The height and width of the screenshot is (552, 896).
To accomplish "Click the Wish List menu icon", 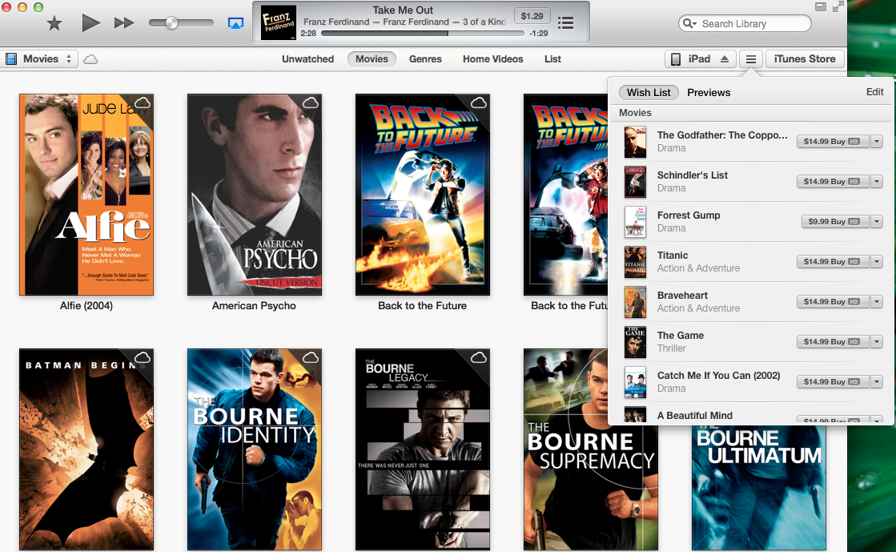I will pos(750,59).
